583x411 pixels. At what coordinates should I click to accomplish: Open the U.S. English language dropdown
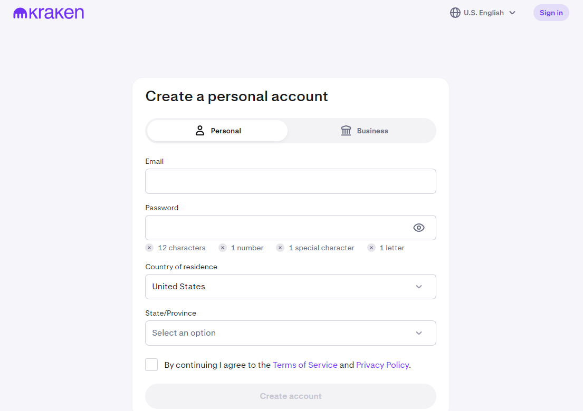[483, 13]
